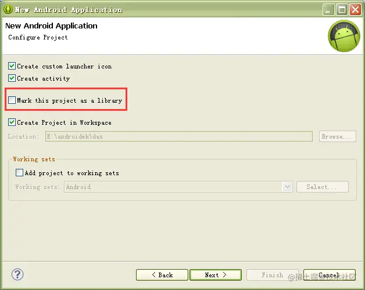Click the 'Configure Project' subtitle text
The image size is (365, 290).
click(38, 38)
